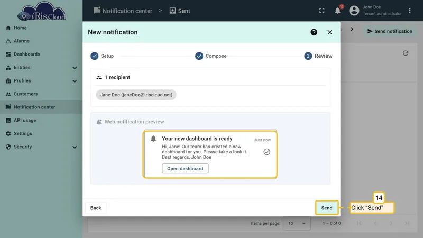This screenshot has width=423, height=238.
Task: Click 'Your new dashboard is ready' title
Action: pos(197,139)
